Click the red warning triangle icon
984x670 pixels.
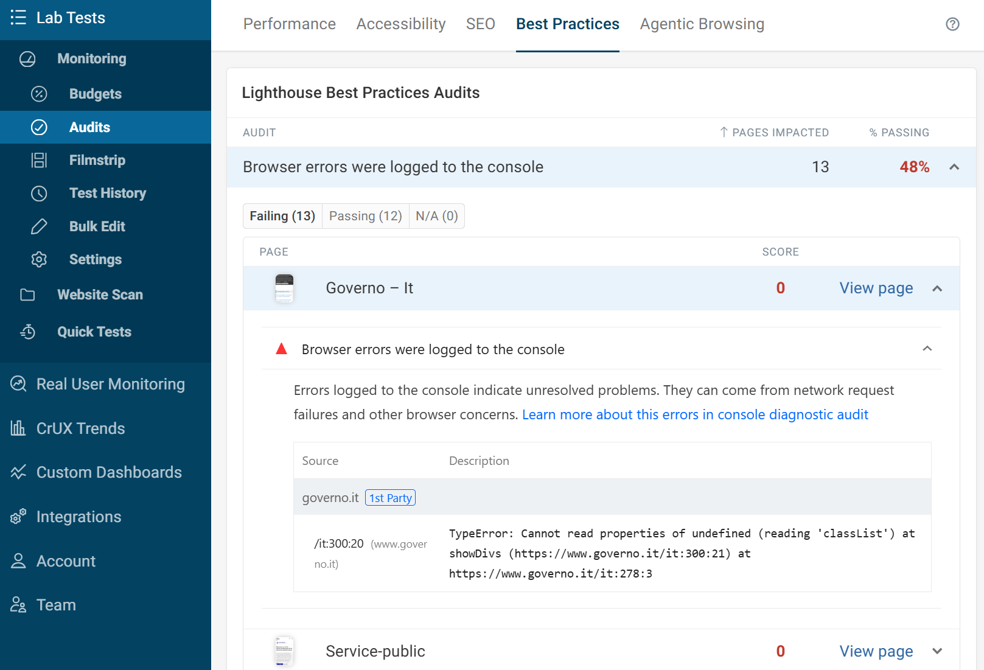pos(281,349)
